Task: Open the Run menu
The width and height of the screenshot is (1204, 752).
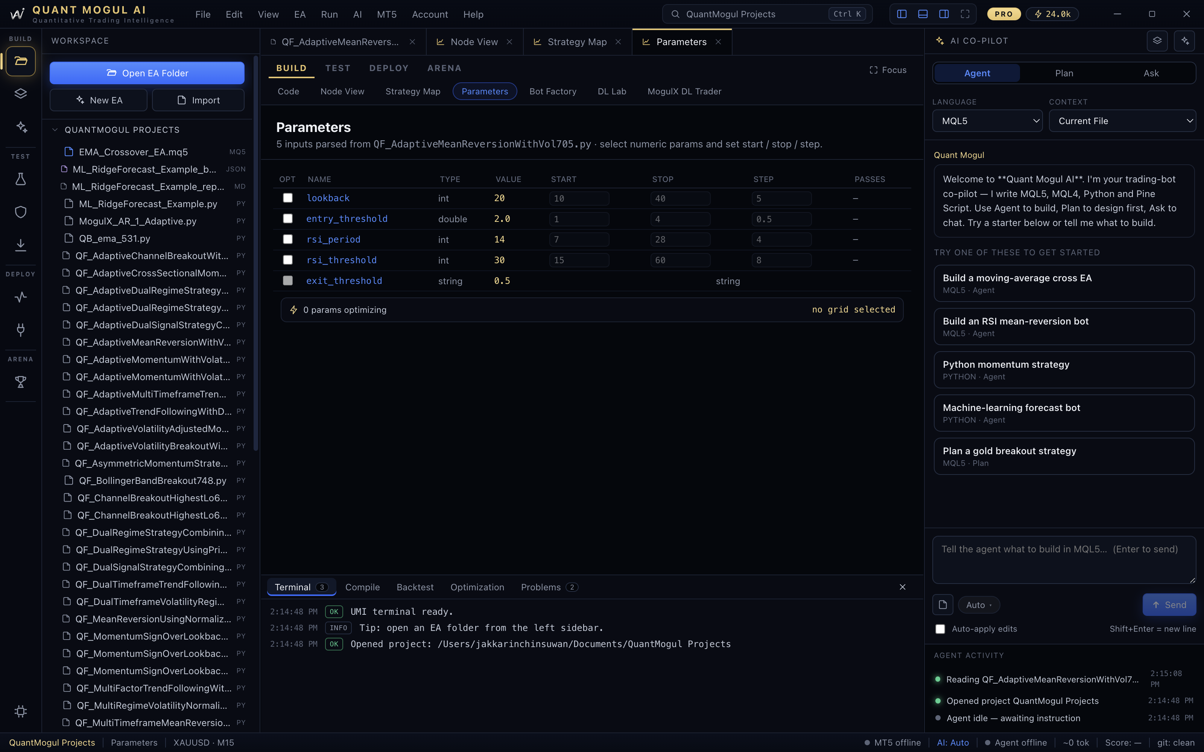Action: 329,14
